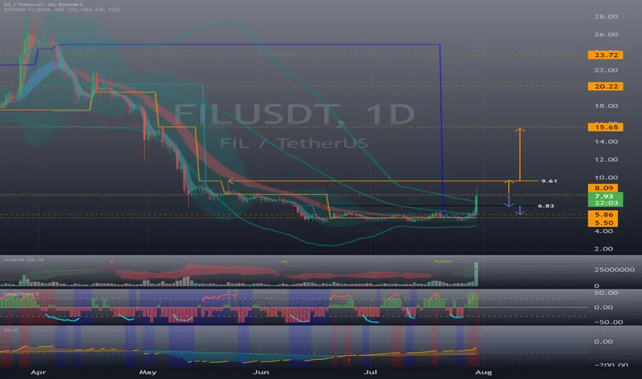Click the -200.00 bottom axis value
642x379 pixels.
(610, 365)
